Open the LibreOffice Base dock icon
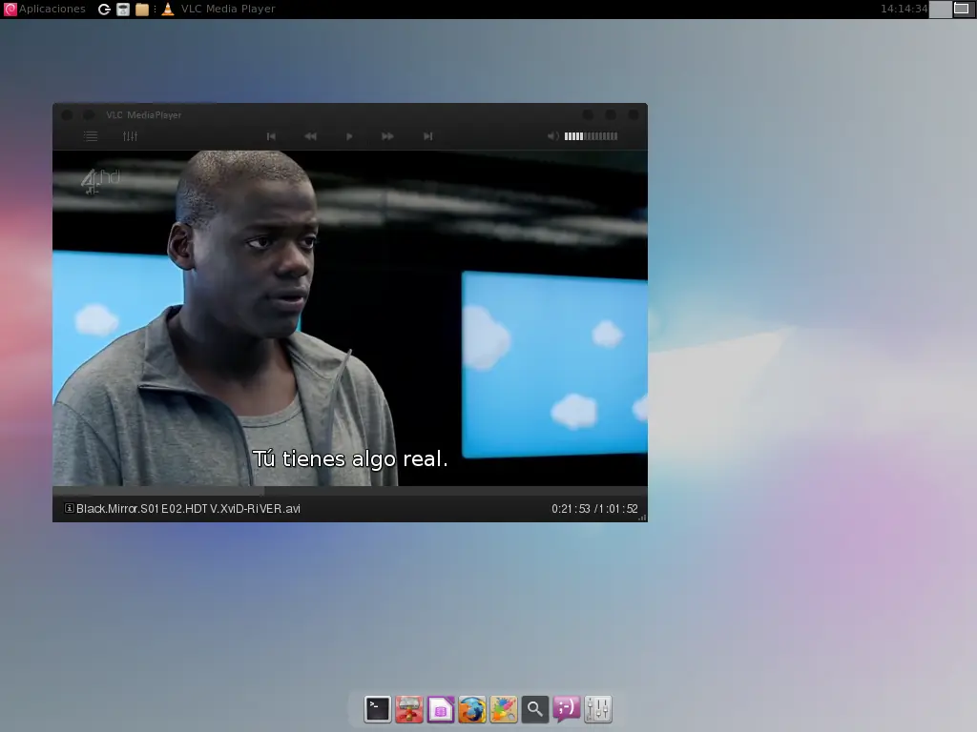Image resolution: width=977 pixels, height=732 pixels. point(441,709)
